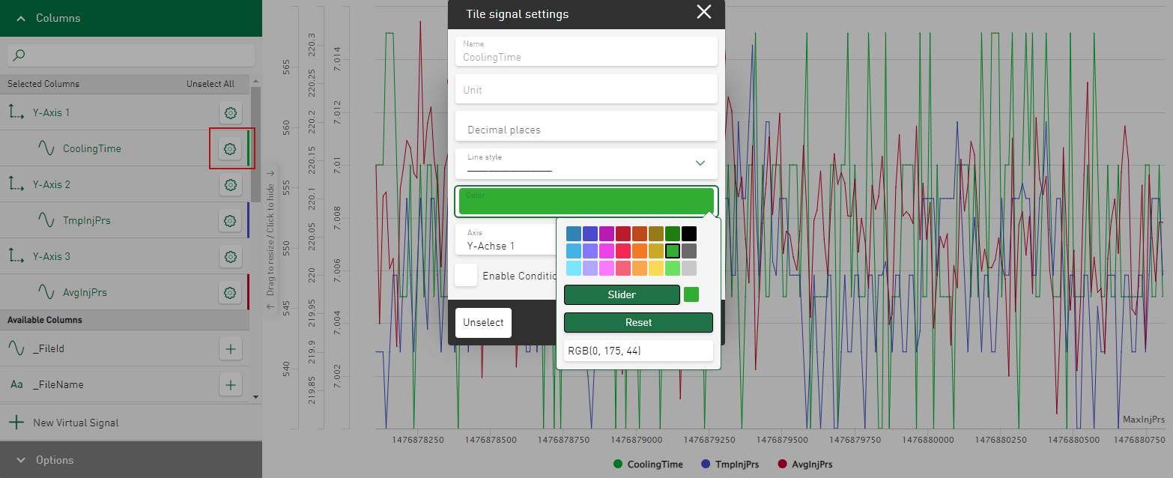Open settings gear for Y-Axis 1
This screenshot has width=1173, height=478.
pyautogui.click(x=231, y=113)
